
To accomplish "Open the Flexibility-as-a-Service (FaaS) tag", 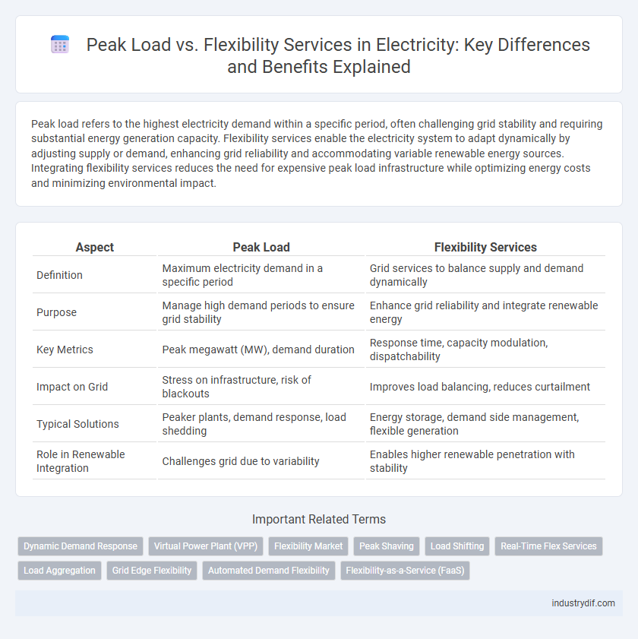I will tap(405, 570).
